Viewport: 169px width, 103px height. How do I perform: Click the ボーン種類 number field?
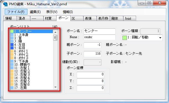tap(150, 31)
